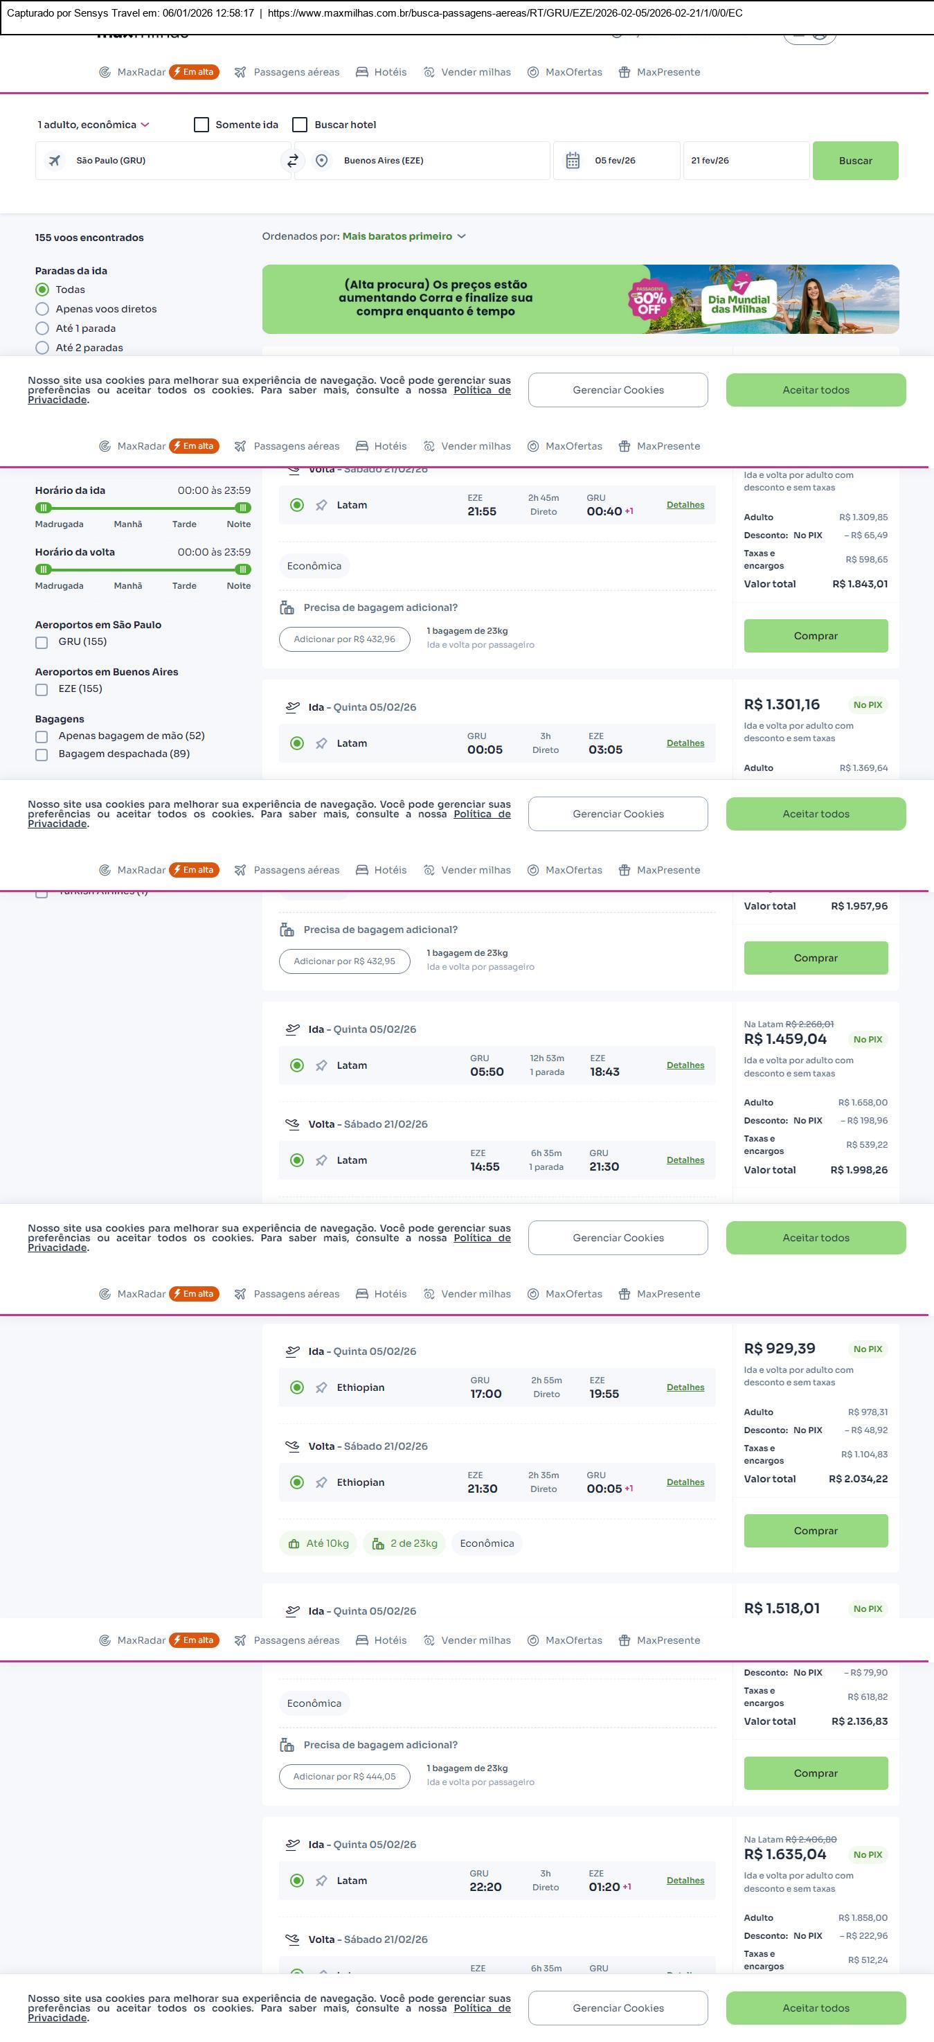Click the left handle of 'Horário da ida' slider

44,508
